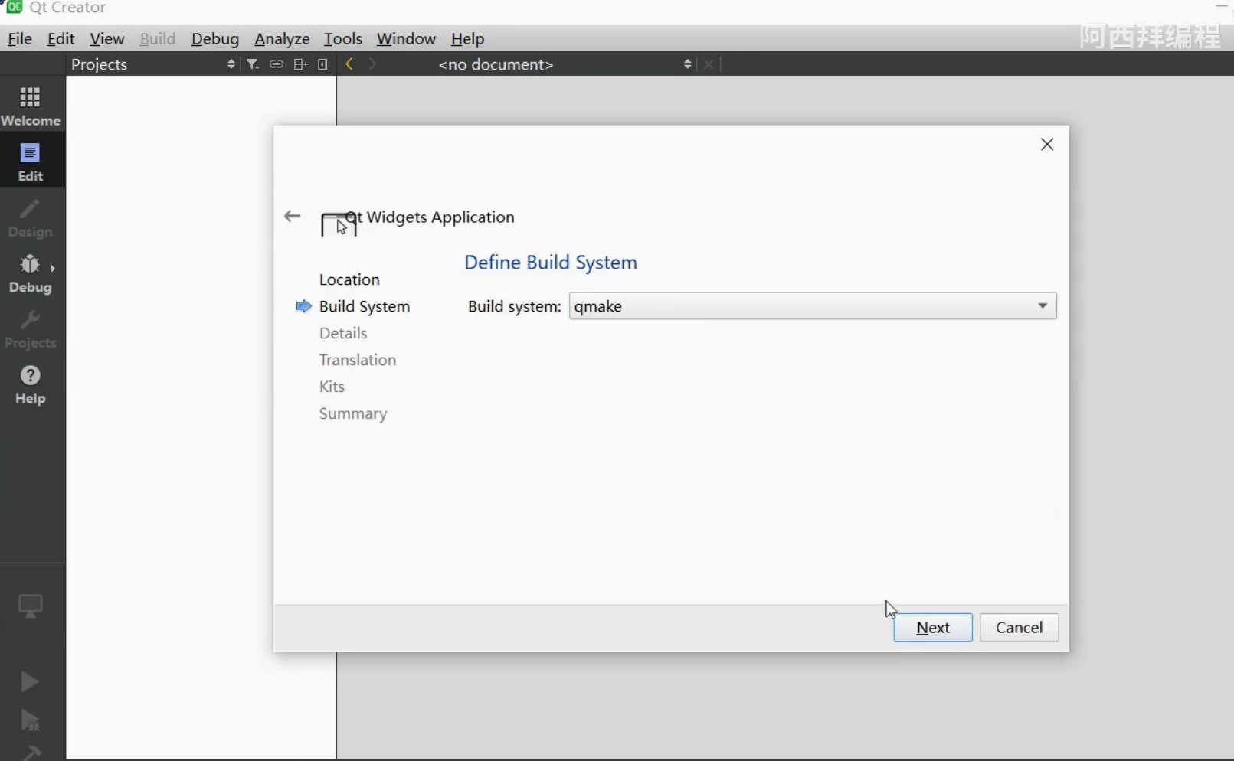Screen dimensions: 1234x761
Task: Click the synchronize with editor link icon
Action: [277, 64]
